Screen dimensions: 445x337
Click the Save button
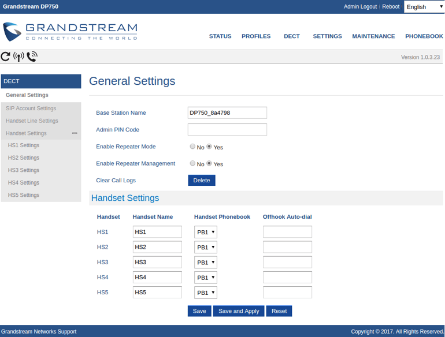[x=199, y=311]
